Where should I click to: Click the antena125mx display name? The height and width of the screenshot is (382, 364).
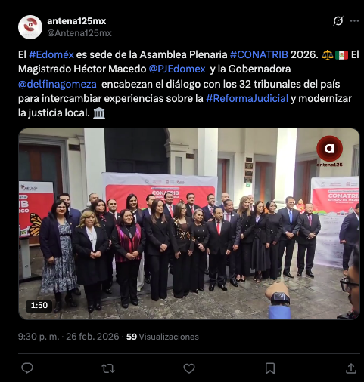pyautogui.click(x=76, y=21)
